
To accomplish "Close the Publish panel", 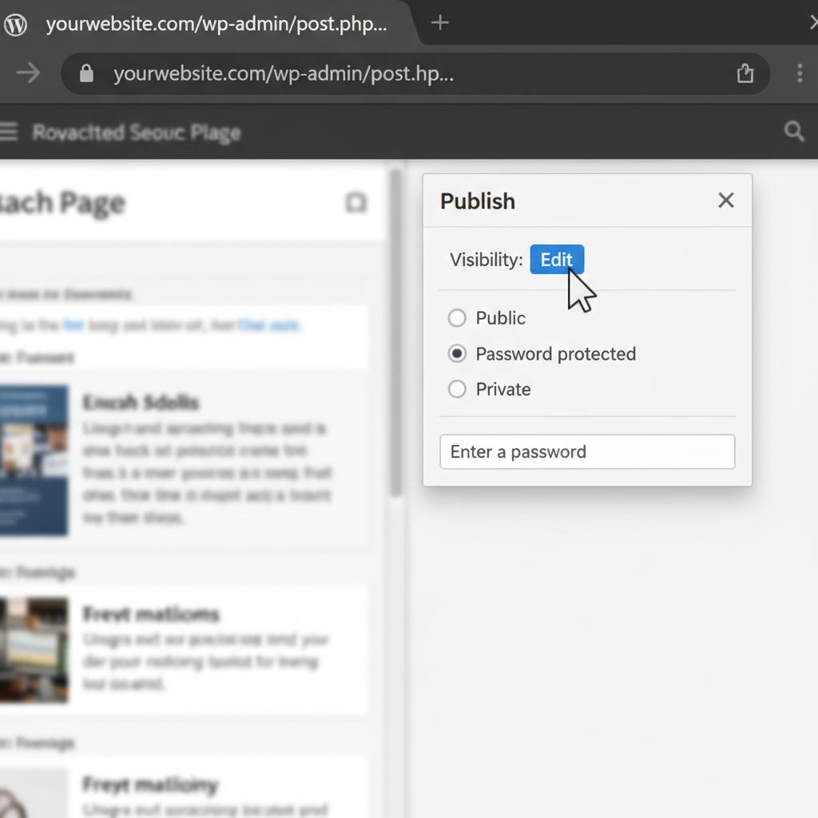I will [725, 201].
